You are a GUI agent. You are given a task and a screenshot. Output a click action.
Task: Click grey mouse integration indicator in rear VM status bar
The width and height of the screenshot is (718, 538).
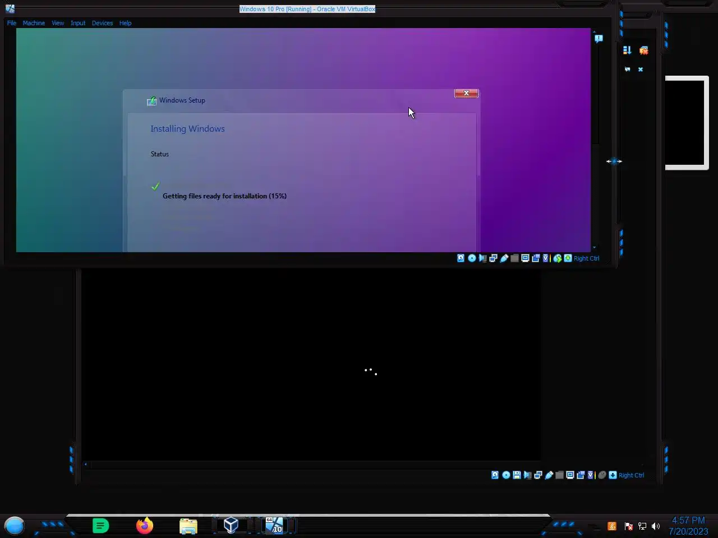tap(602, 475)
